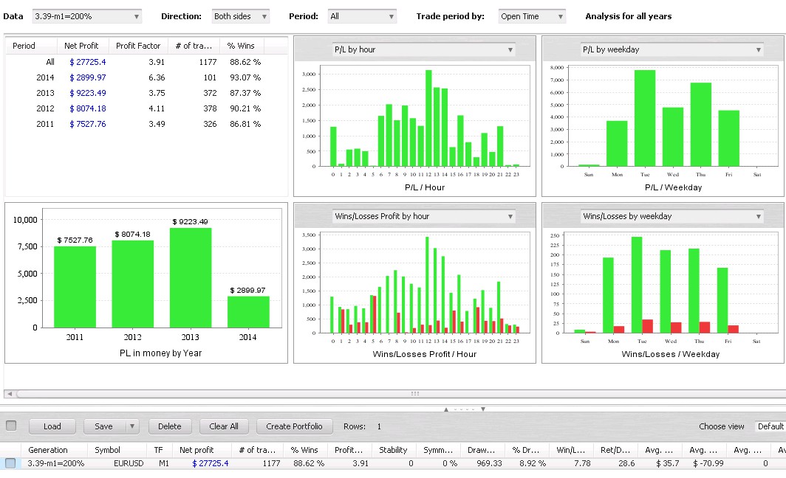The width and height of the screenshot is (786, 478).
Task: Open the Choose view Default dropdown
Action: (770, 426)
